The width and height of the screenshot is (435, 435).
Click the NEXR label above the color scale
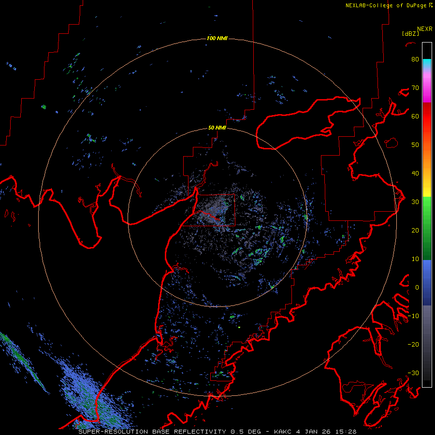point(425,29)
